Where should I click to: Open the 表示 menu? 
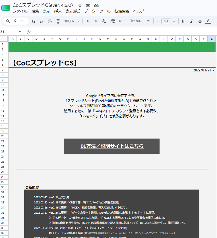46,11
